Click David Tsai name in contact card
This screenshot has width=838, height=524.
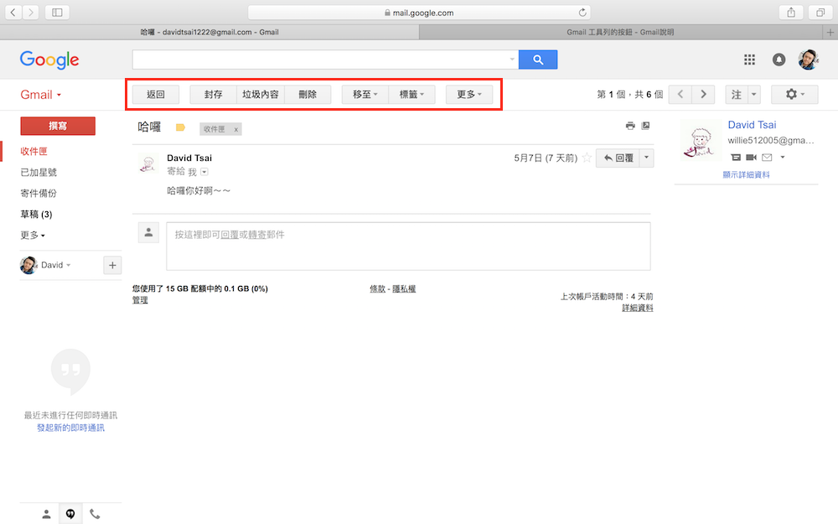click(x=752, y=125)
